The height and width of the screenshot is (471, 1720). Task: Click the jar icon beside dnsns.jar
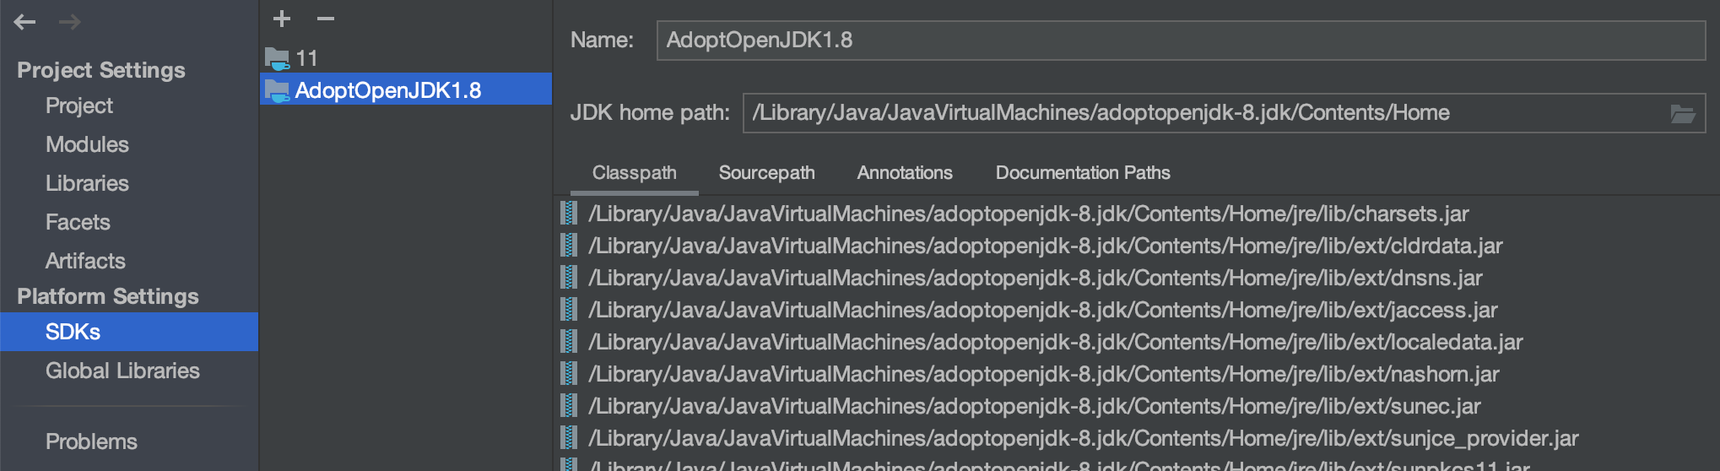coord(570,278)
